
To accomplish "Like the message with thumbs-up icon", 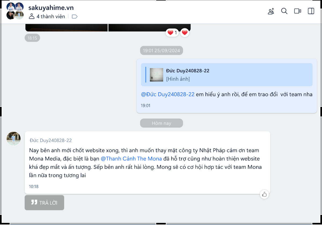I will point(264,194).
